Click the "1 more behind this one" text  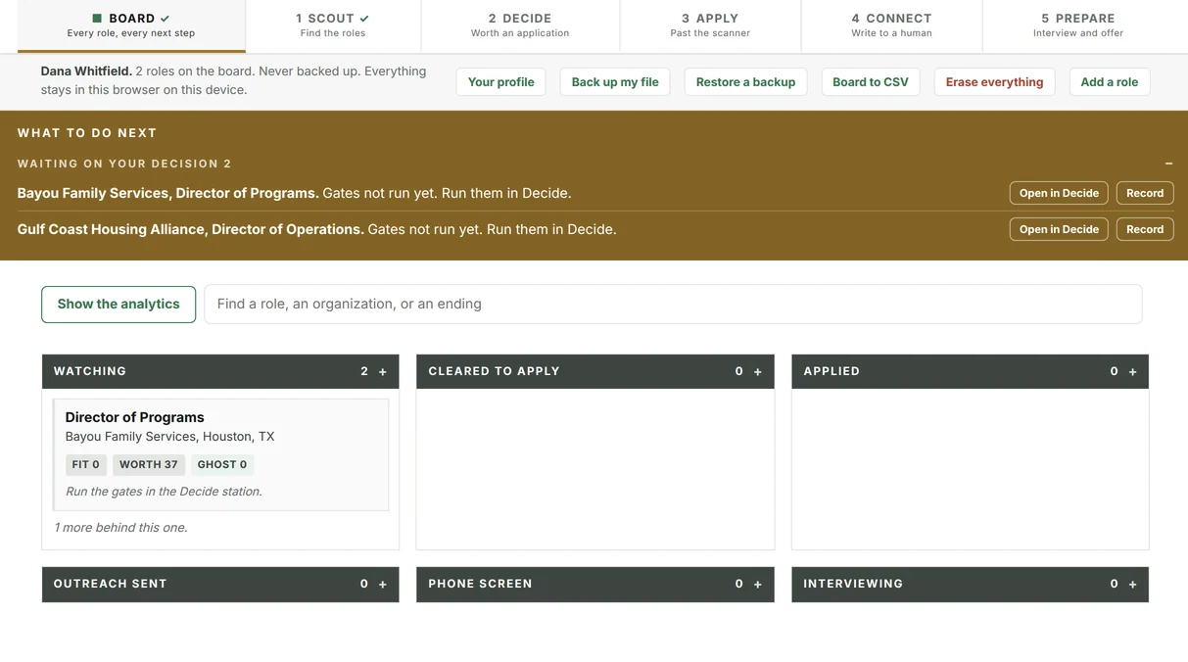click(x=120, y=528)
